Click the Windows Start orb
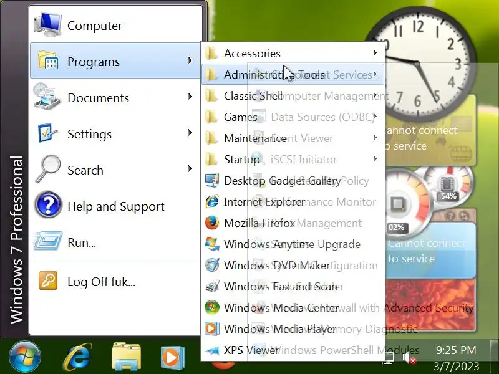This screenshot has width=499, height=374. (x=25, y=357)
